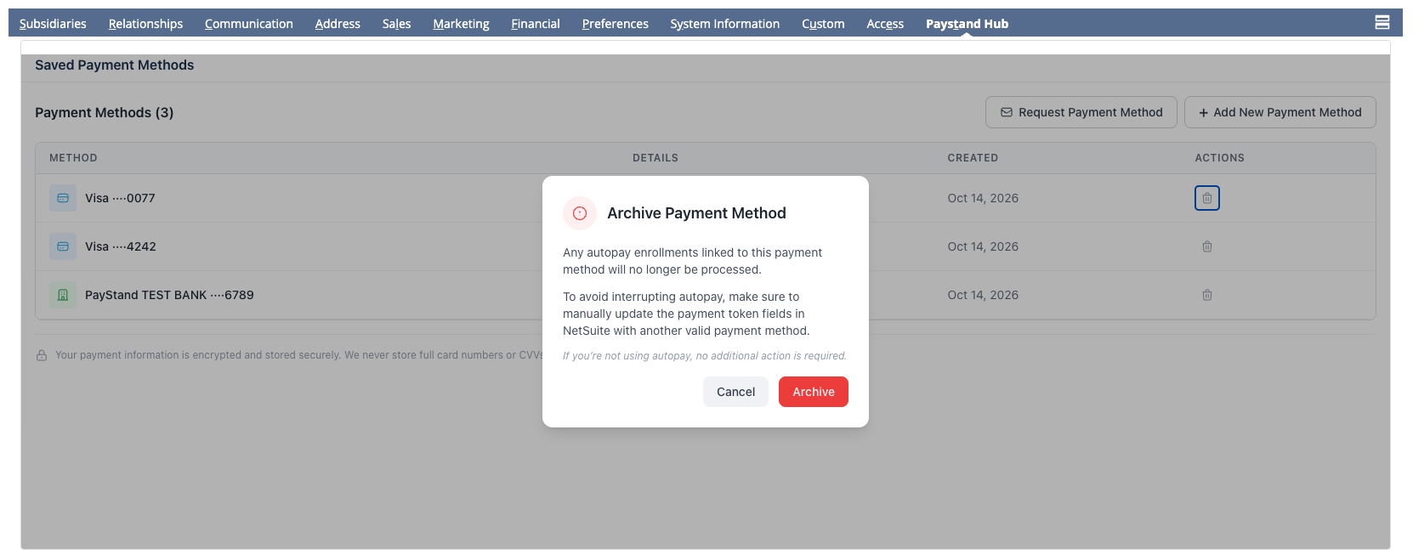The width and height of the screenshot is (1413, 560).
Task: Switch to the Relationships tab
Action: [x=145, y=24]
